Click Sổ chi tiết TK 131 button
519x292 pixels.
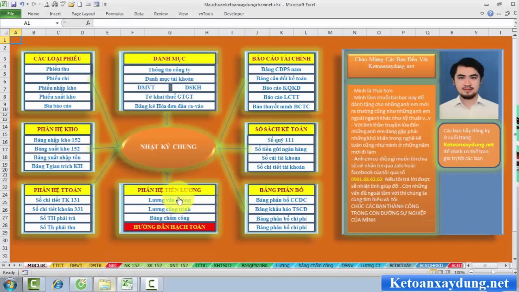click(x=58, y=200)
